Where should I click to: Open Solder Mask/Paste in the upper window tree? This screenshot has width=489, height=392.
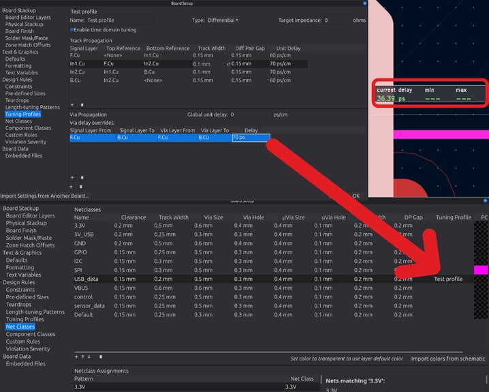tap(27, 37)
